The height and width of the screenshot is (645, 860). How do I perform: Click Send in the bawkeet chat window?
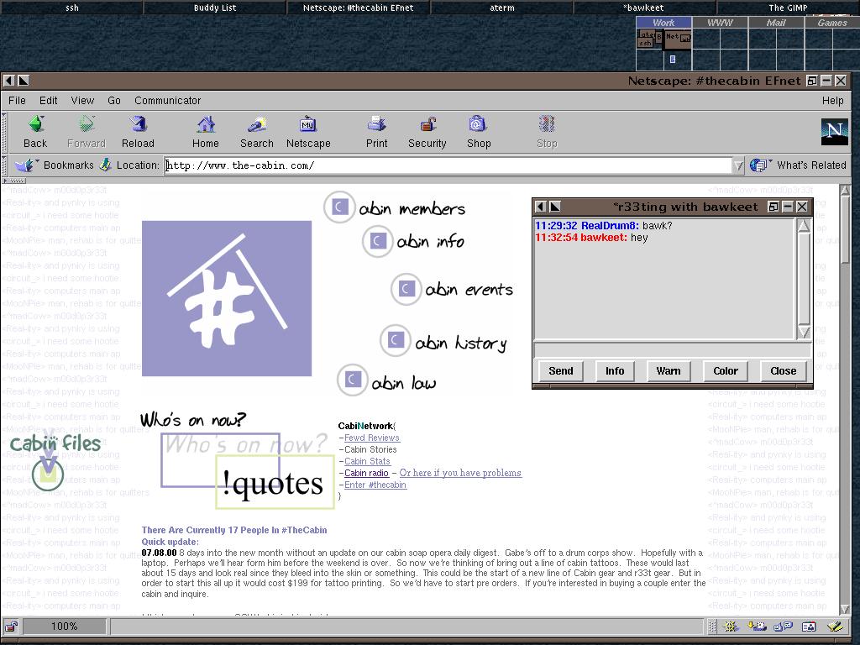pos(560,370)
